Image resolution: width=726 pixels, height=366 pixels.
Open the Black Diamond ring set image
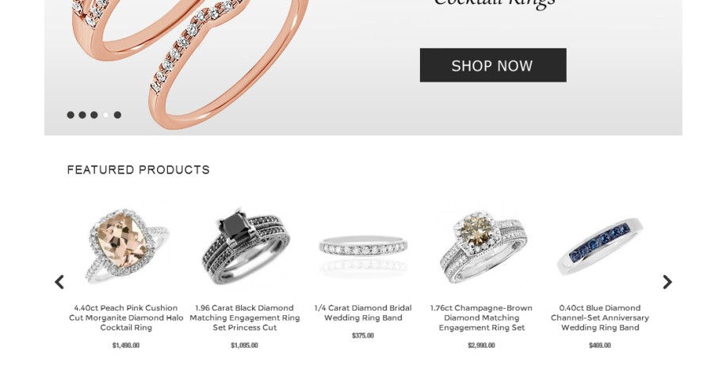tap(244, 246)
